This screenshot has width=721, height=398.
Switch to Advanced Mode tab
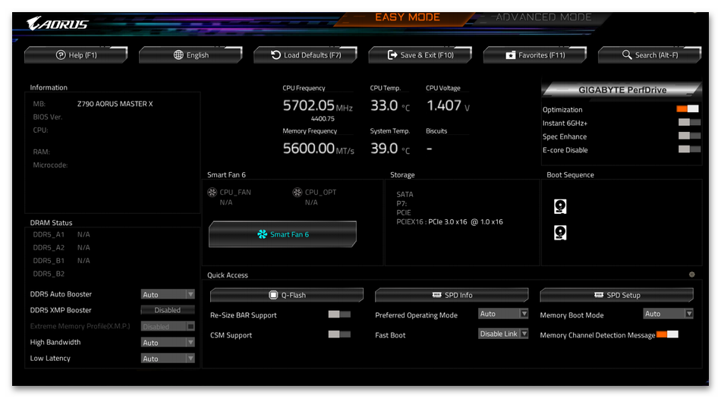tap(543, 17)
